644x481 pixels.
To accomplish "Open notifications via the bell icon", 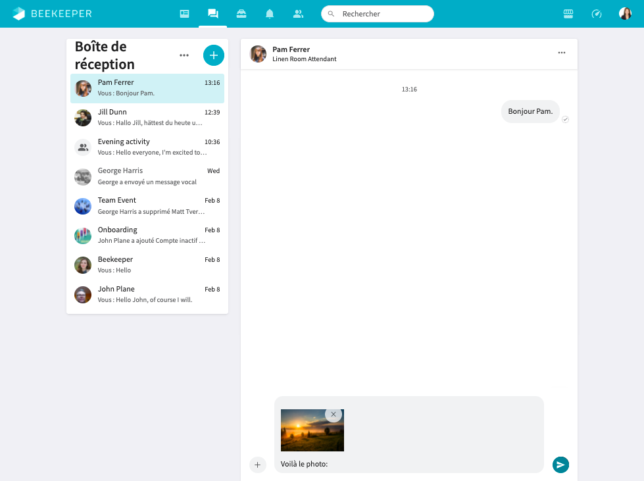I will pyautogui.click(x=269, y=13).
